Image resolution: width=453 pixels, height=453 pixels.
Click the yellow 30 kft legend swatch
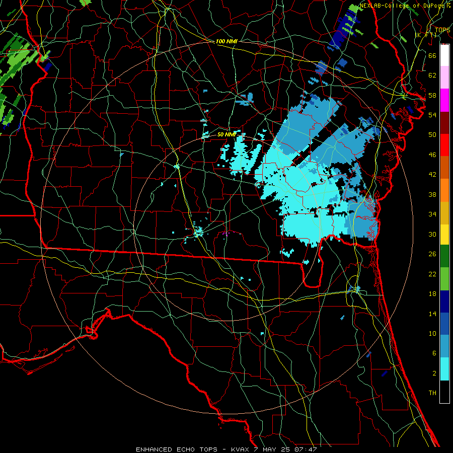click(444, 235)
